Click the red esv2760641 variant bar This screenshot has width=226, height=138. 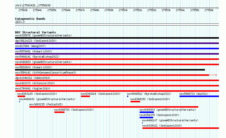tap(117, 91)
